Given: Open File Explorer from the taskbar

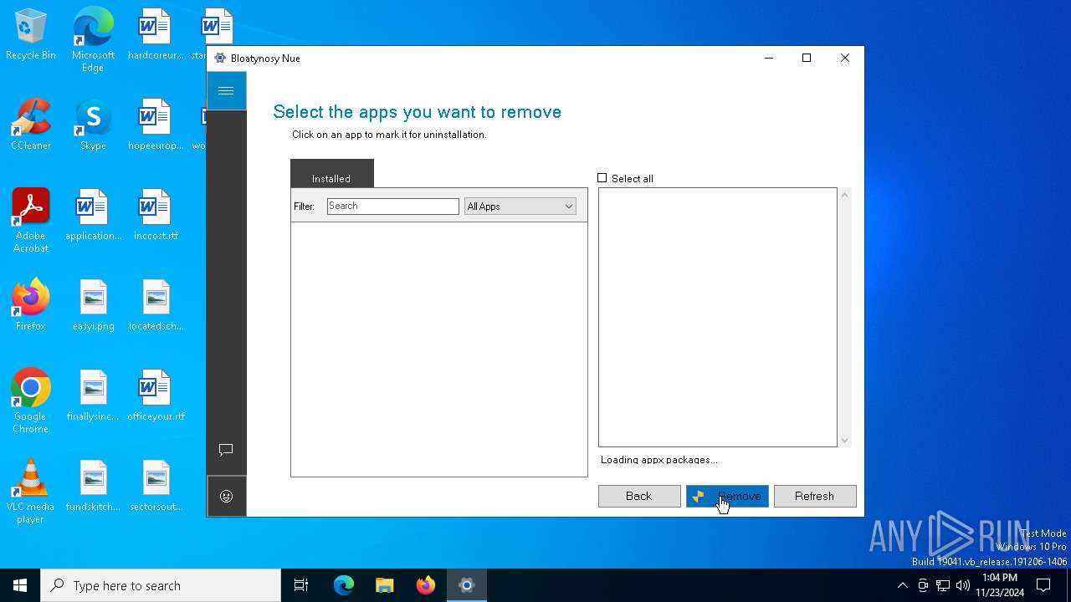Looking at the screenshot, I should 385,585.
